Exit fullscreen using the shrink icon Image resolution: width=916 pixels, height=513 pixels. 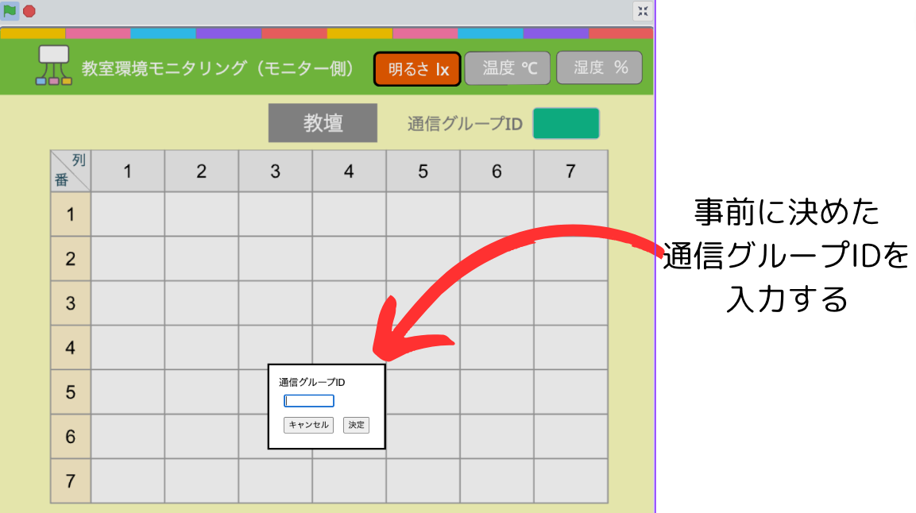tap(643, 11)
